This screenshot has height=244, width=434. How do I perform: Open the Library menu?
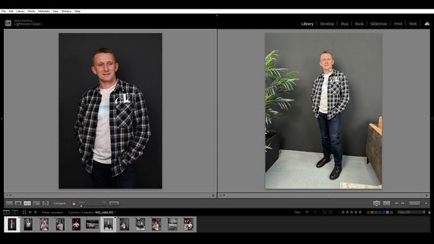[x=20, y=12]
